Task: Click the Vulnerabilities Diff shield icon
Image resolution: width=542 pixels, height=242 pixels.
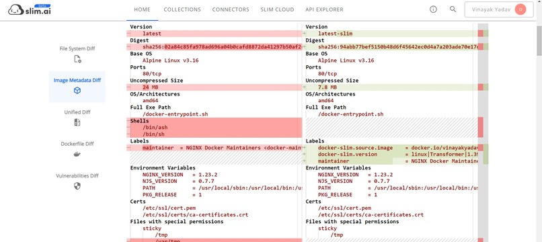Action: [77, 186]
